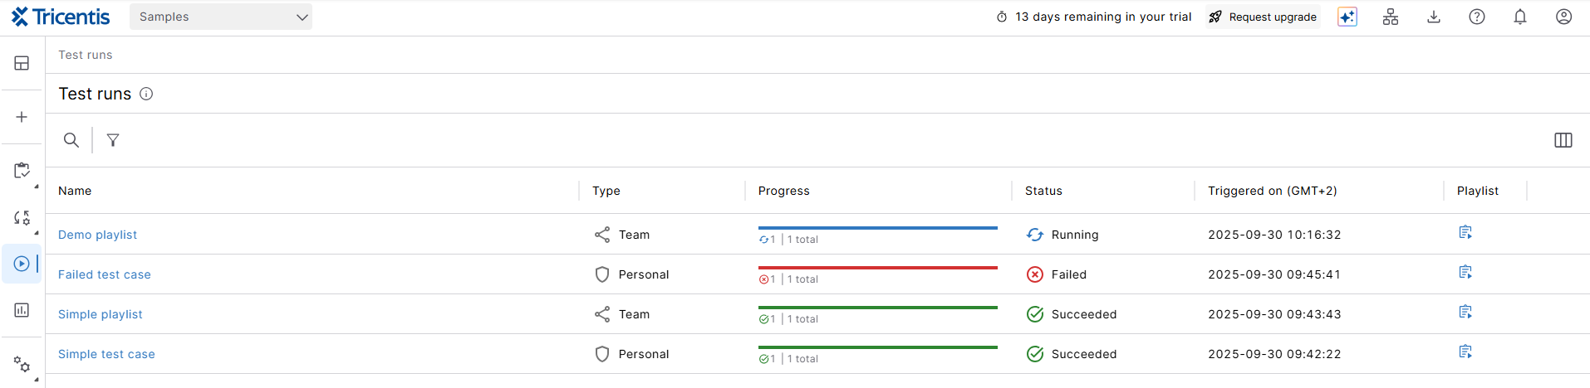Open the dashboard item in sidebar
The height and width of the screenshot is (388, 1590).
click(22, 63)
